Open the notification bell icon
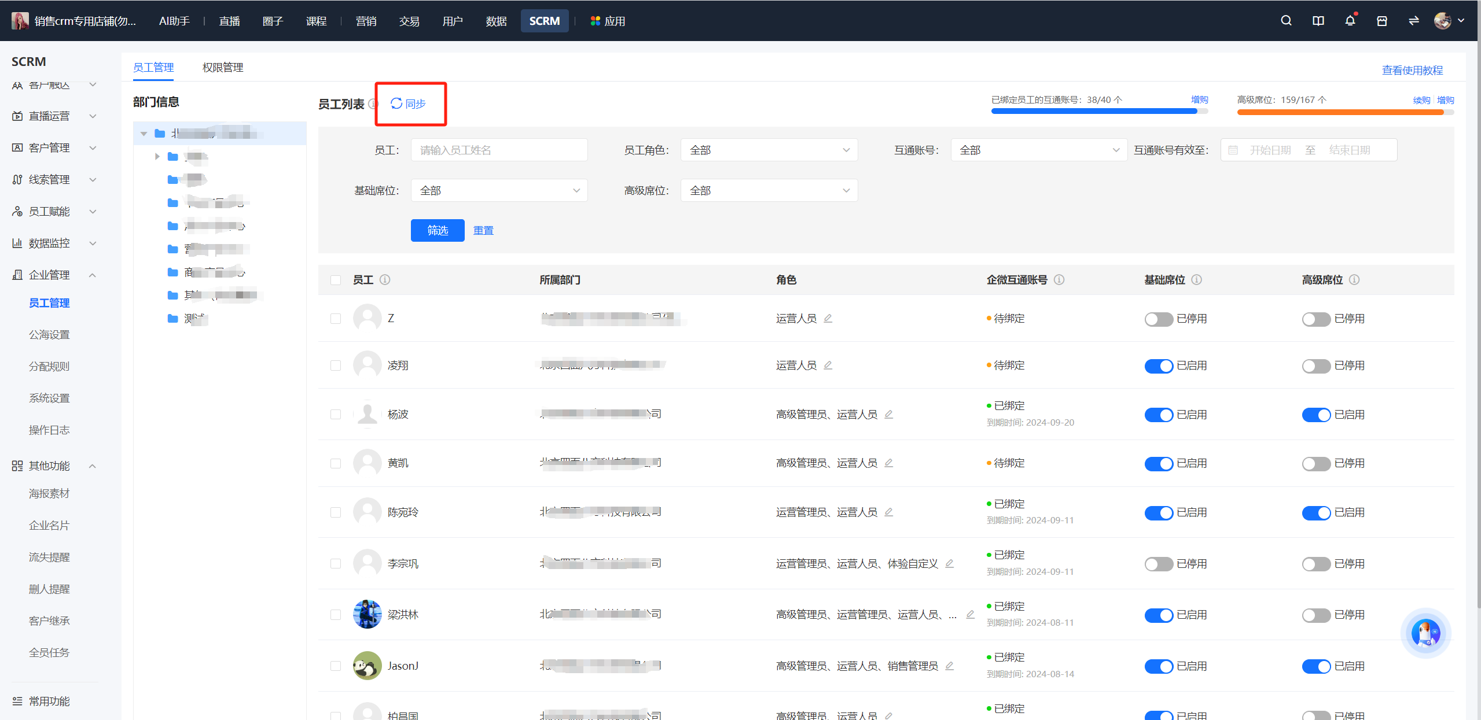This screenshot has height=720, width=1481. click(x=1350, y=21)
